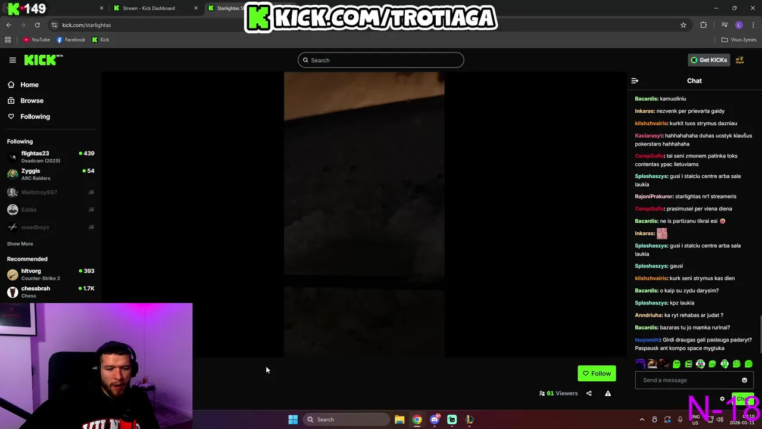Reload the page in browser
This screenshot has height=429, width=762.
(37, 25)
